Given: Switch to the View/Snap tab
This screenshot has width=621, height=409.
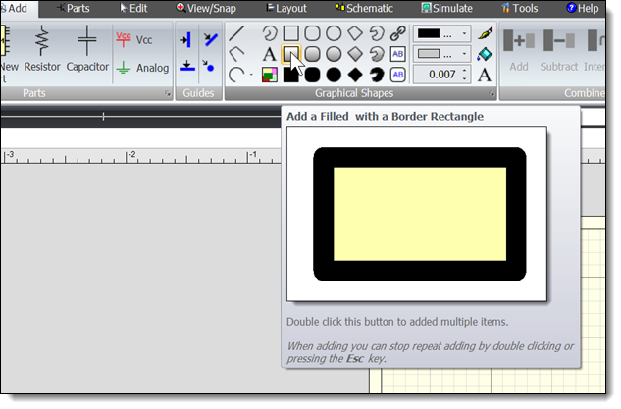Looking at the screenshot, I should coord(206,8).
